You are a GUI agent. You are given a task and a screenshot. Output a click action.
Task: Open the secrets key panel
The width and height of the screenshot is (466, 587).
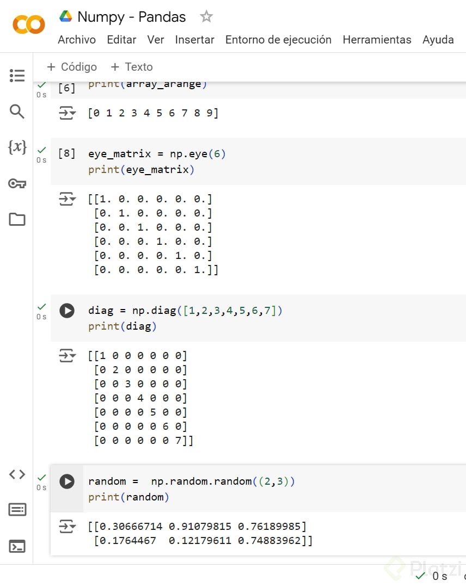coord(17,184)
